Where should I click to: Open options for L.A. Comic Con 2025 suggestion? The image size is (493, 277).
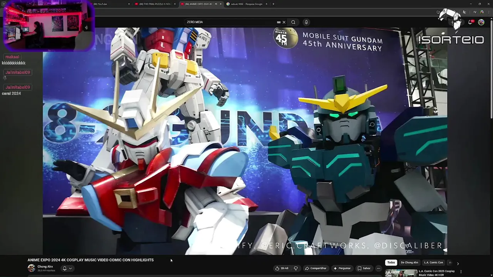pos(461,272)
